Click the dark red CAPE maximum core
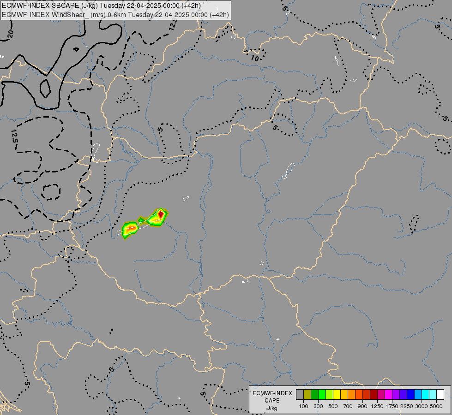Viewport: 452px width, 415px height. [x=161, y=214]
